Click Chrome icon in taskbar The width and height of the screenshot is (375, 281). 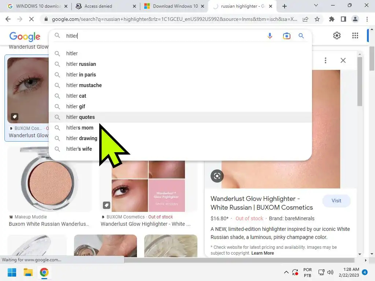pos(44,272)
